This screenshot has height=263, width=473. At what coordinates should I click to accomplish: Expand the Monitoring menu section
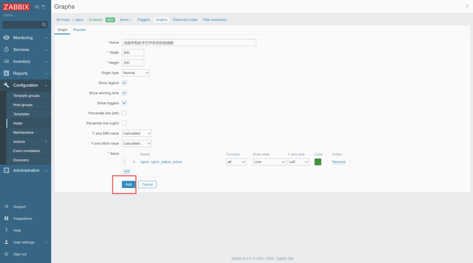pyautogui.click(x=46, y=38)
